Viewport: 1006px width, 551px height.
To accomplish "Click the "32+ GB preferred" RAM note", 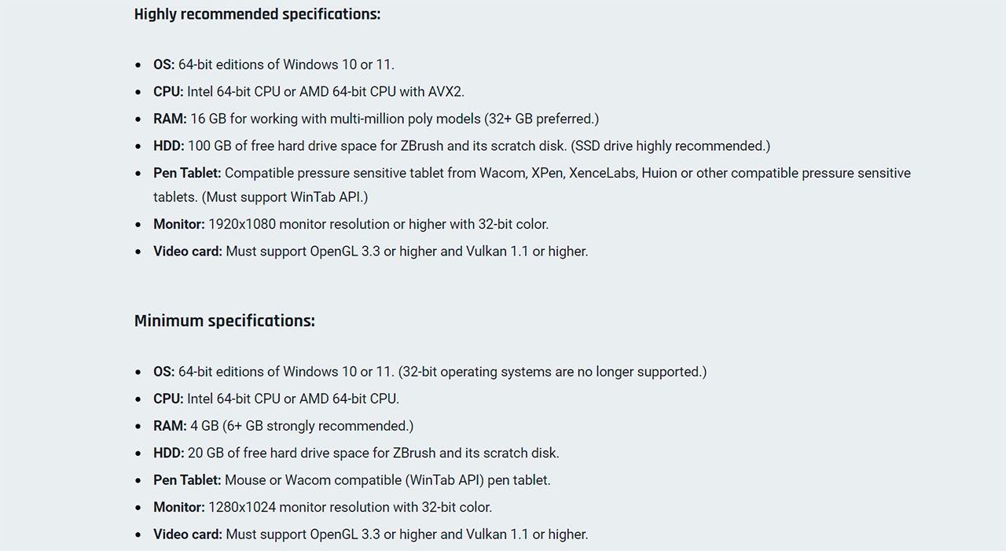I will [542, 119].
